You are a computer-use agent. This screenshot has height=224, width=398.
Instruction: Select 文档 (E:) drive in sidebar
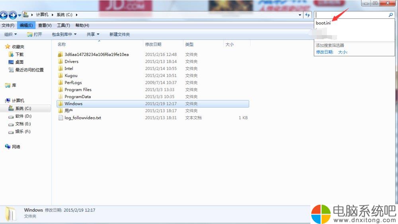(x=23, y=124)
